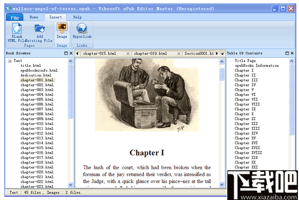Switch to the Home ribbon tab
Viewport: 299px width, 200px height.
click(34, 17)
